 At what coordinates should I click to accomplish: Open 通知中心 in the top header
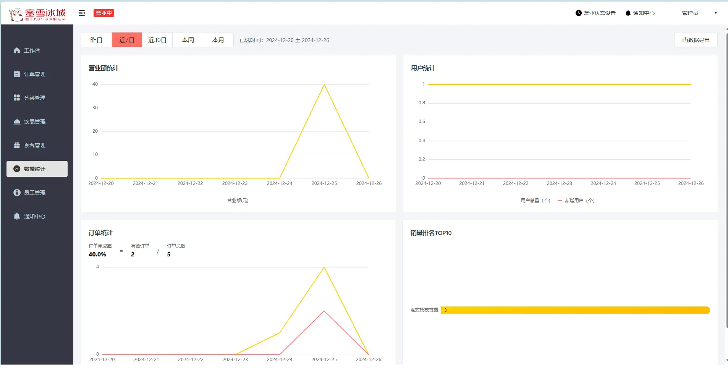point(640,13)
